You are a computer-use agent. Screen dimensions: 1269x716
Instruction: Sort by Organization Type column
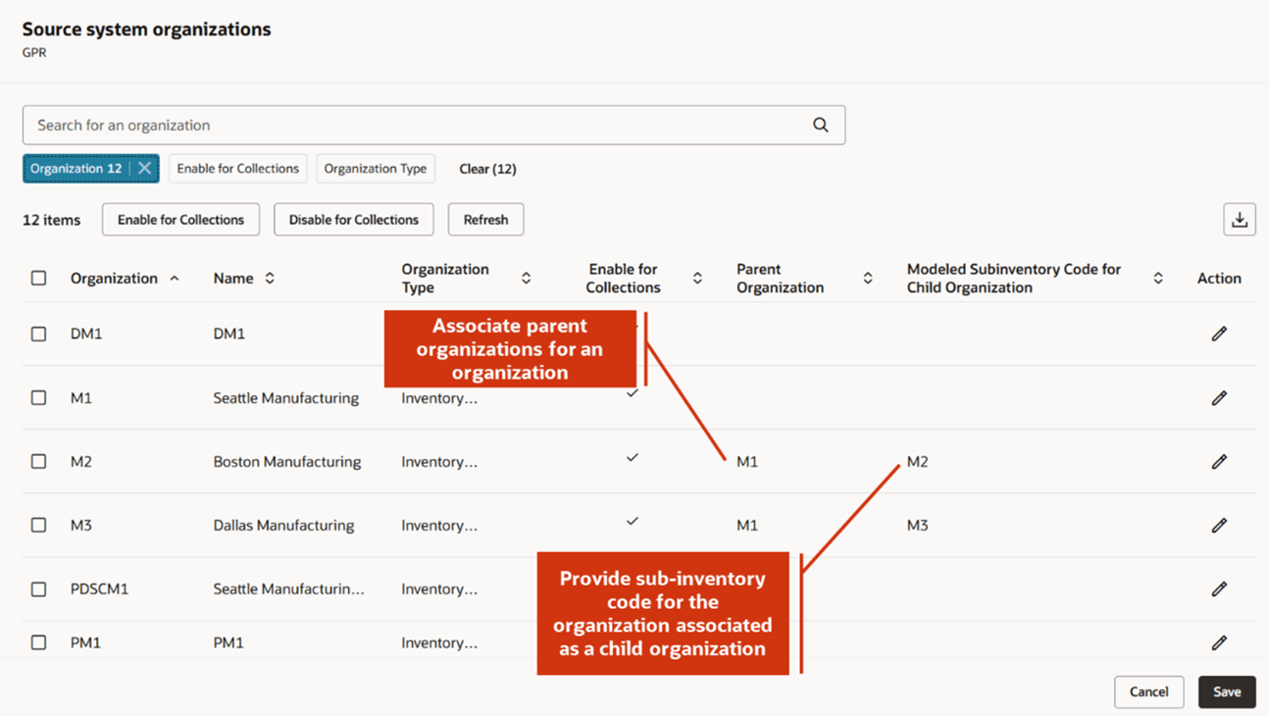[x=526, y=279]
